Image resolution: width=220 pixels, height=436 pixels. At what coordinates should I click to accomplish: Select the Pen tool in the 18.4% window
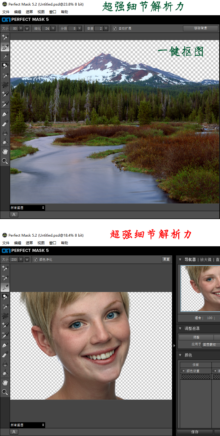(5, 345)
